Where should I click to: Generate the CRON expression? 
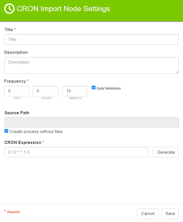coord(166,152)
